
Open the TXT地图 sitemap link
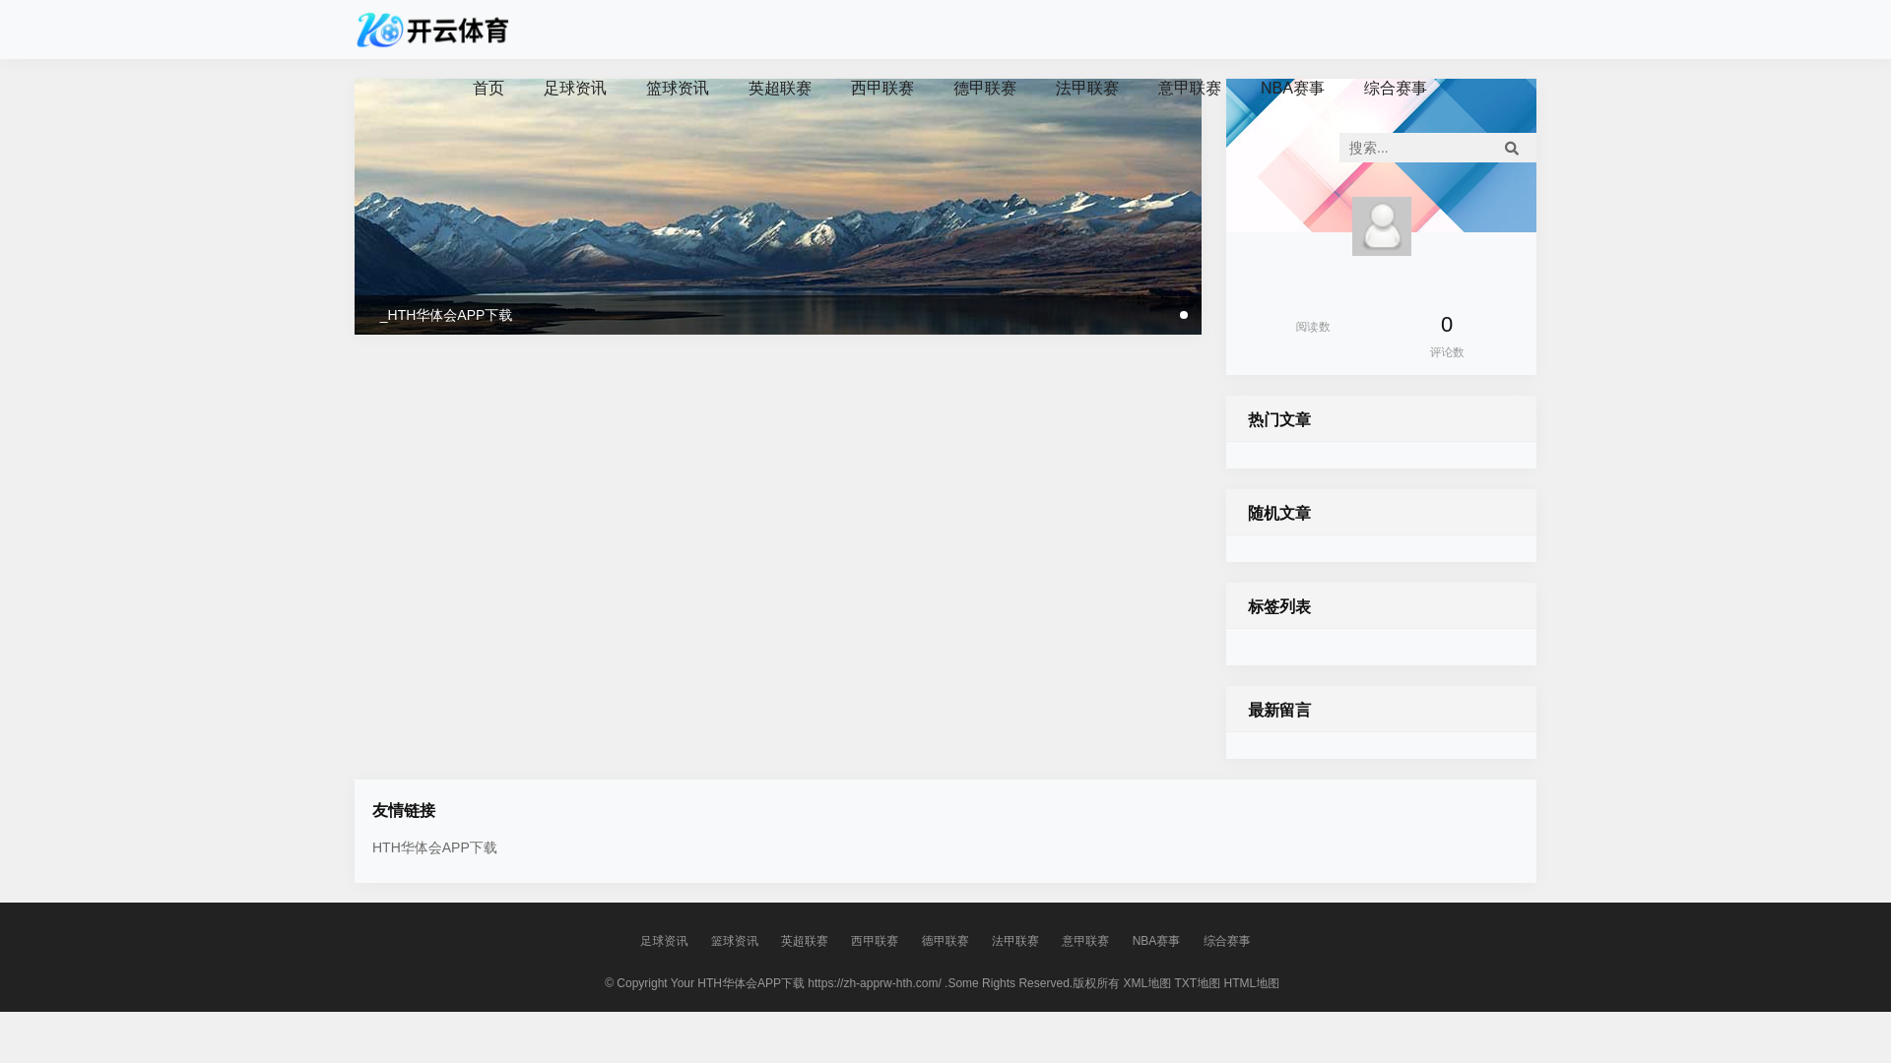(1198, 983)
